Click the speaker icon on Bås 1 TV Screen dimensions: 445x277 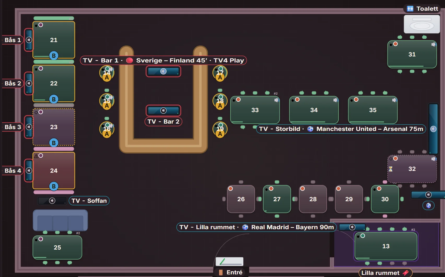tap(29, 40)
